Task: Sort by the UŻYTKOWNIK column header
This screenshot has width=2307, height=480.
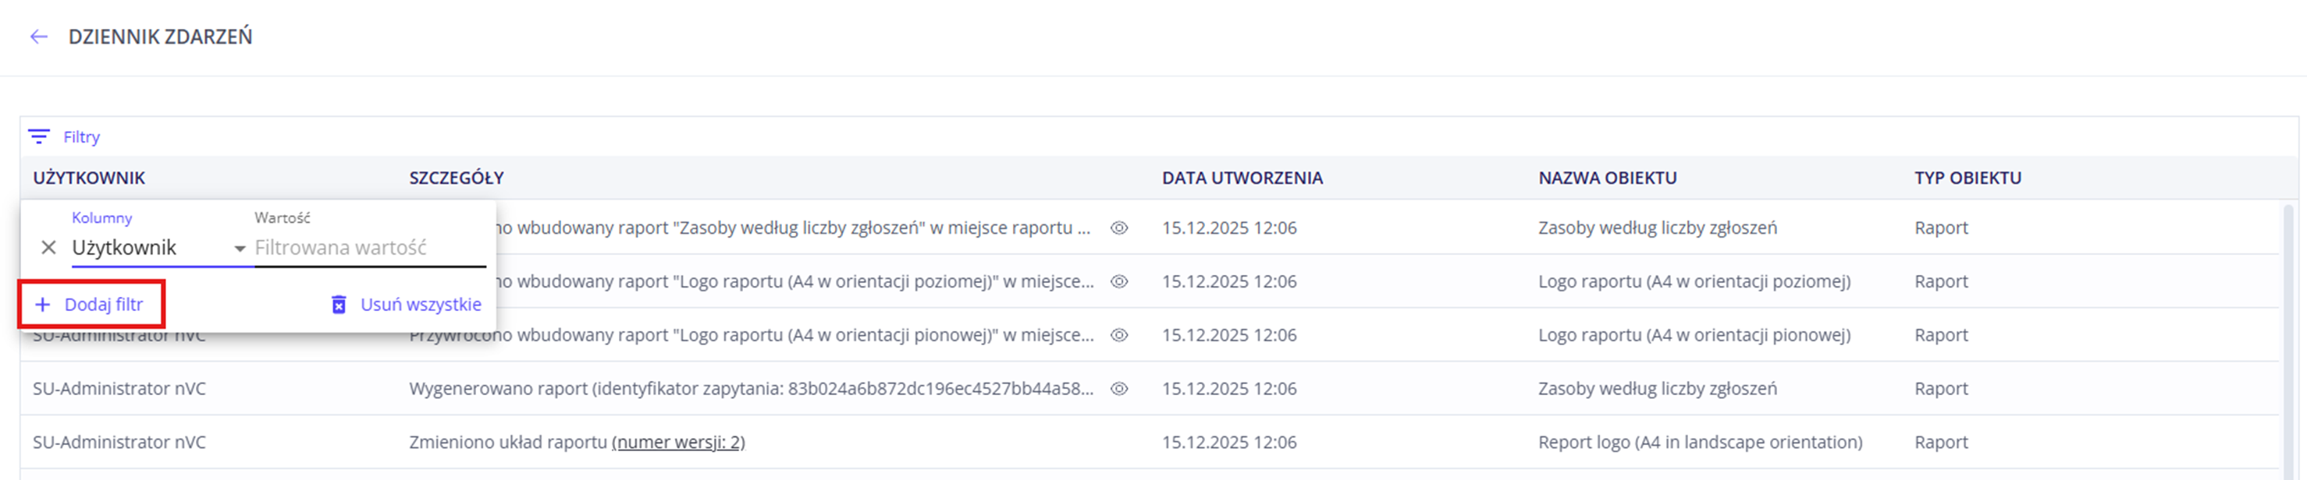Action: coord(89,178)
